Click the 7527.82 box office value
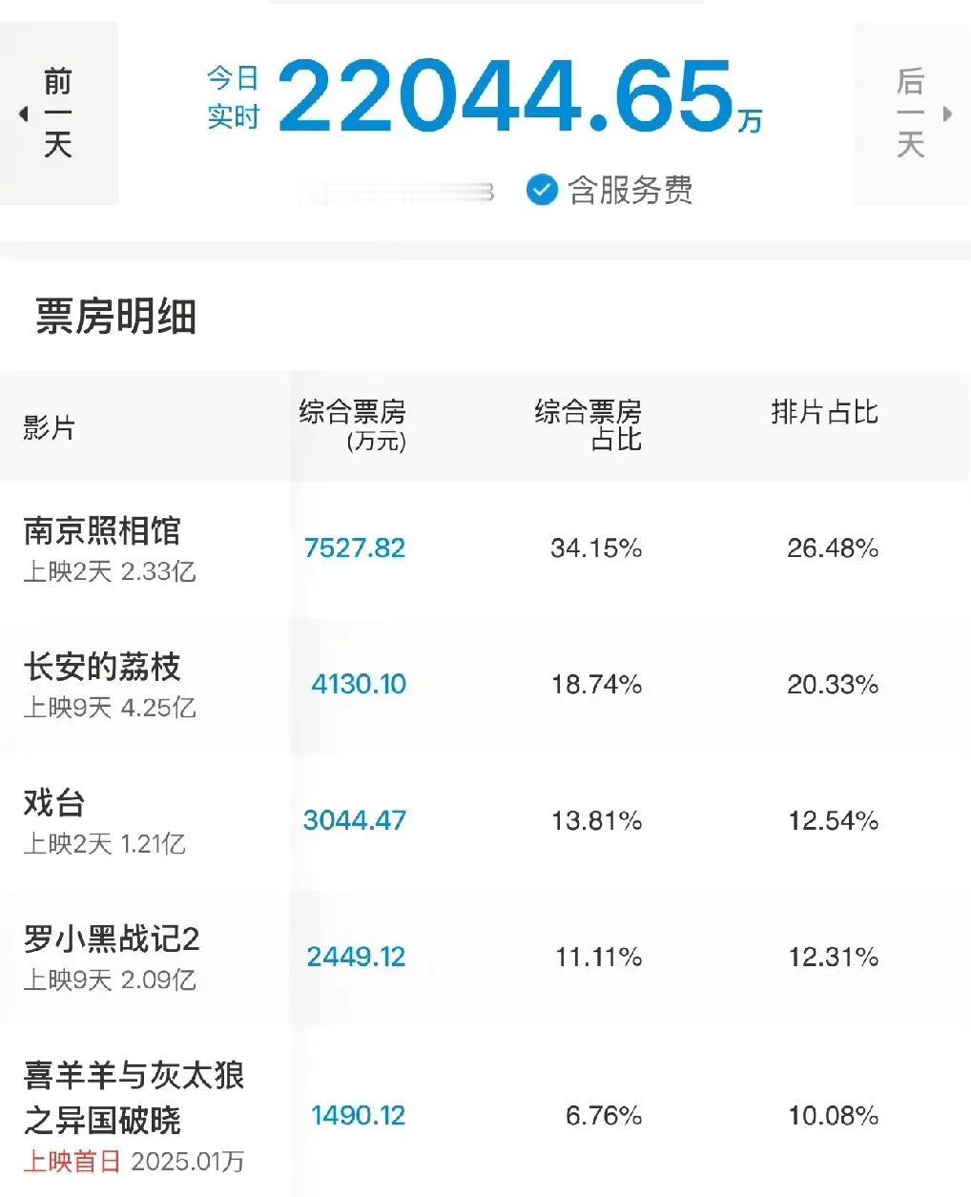971x1197 pixels. (355, 548)
